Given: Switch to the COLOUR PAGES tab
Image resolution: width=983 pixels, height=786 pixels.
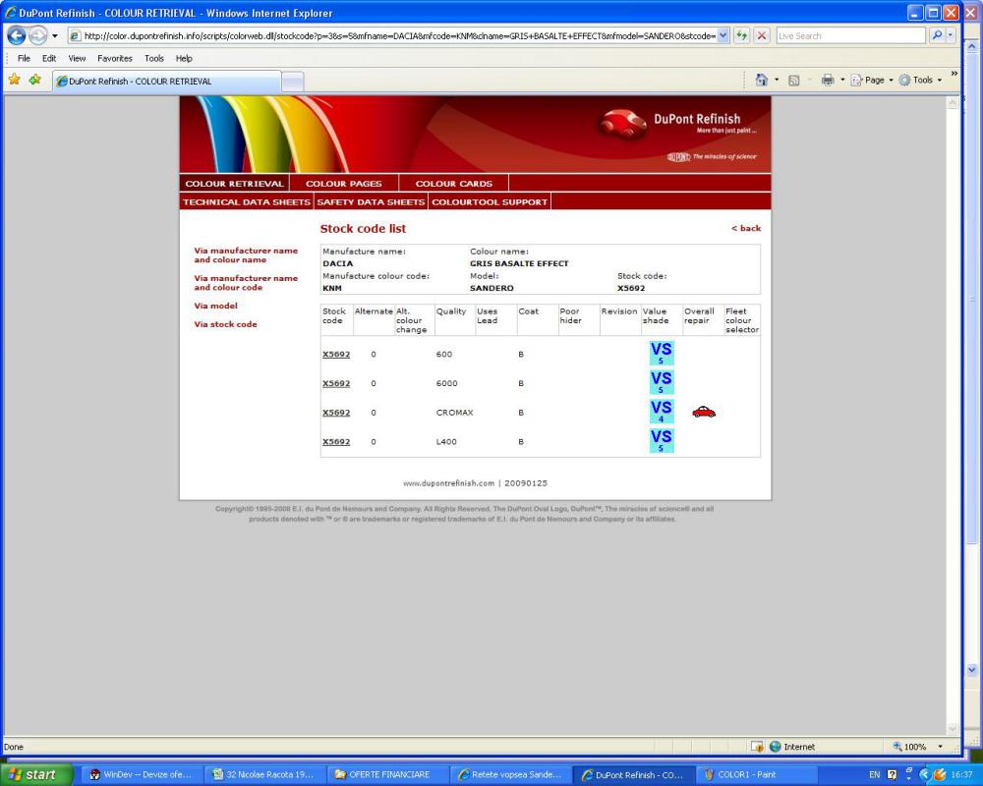Looking at the screenshot, I should click(343, 184).
